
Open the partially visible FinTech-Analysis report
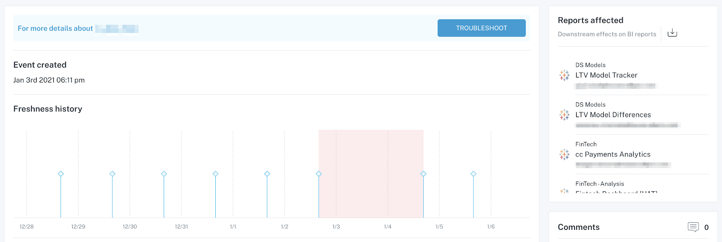pos(616,192)
